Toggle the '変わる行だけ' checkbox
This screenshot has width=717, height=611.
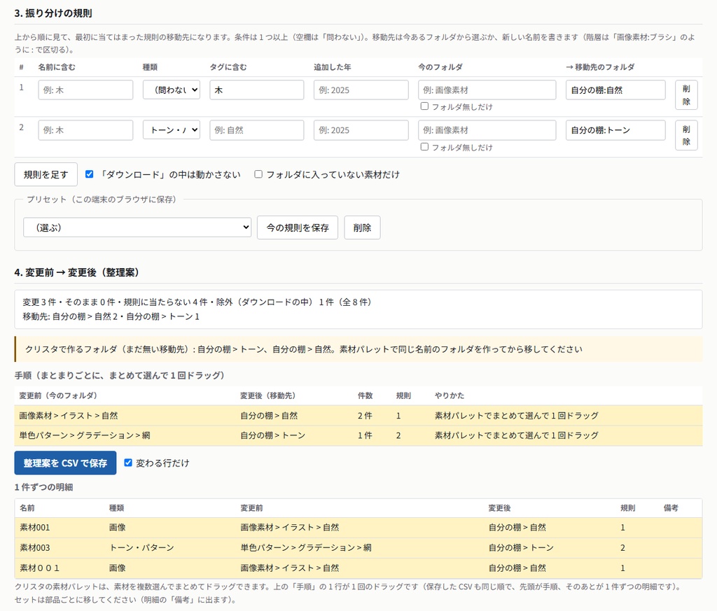pyautogui.click(x=128, y=463)
